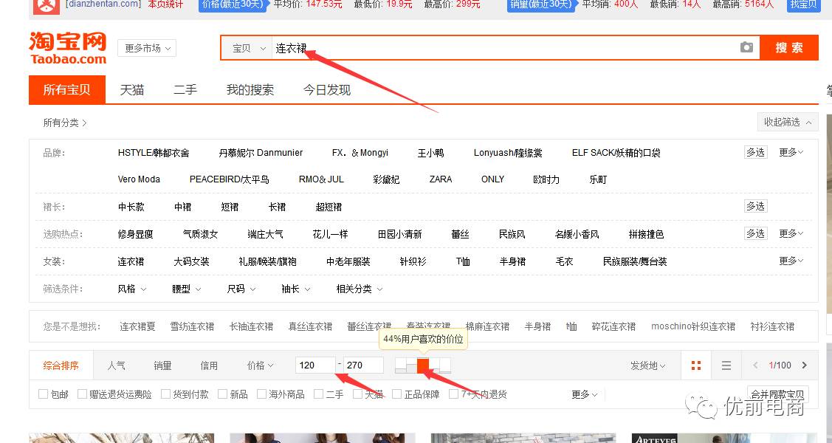Select brand ZARA
Screen dimensions: 832x443
441,179
